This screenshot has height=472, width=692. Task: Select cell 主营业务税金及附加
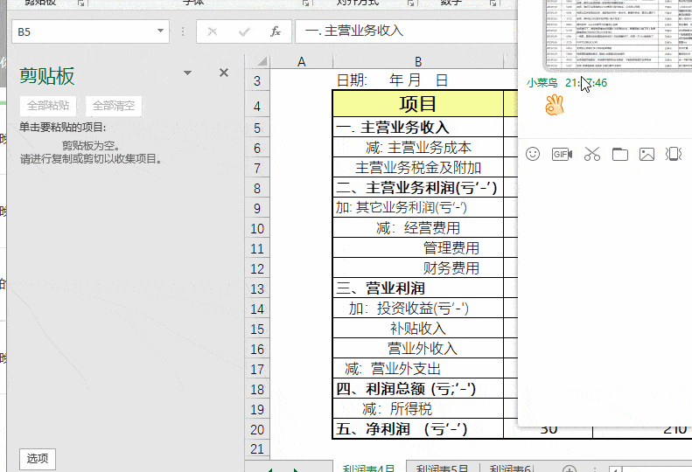click(x=418, y=168)
